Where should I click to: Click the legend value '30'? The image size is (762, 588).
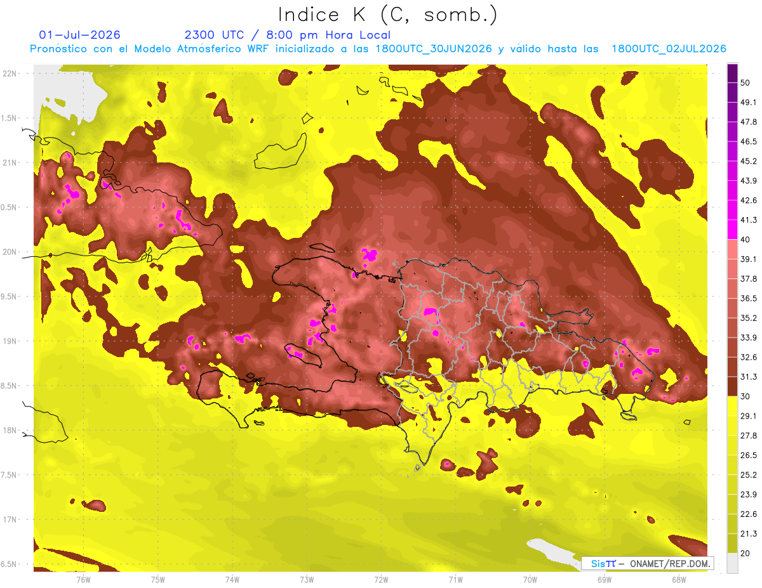pos(745,396)
